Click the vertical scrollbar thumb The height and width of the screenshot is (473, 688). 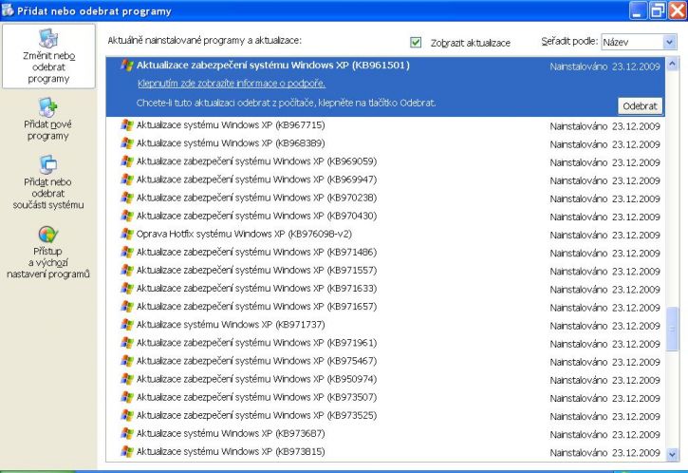[x=672, y=329]
